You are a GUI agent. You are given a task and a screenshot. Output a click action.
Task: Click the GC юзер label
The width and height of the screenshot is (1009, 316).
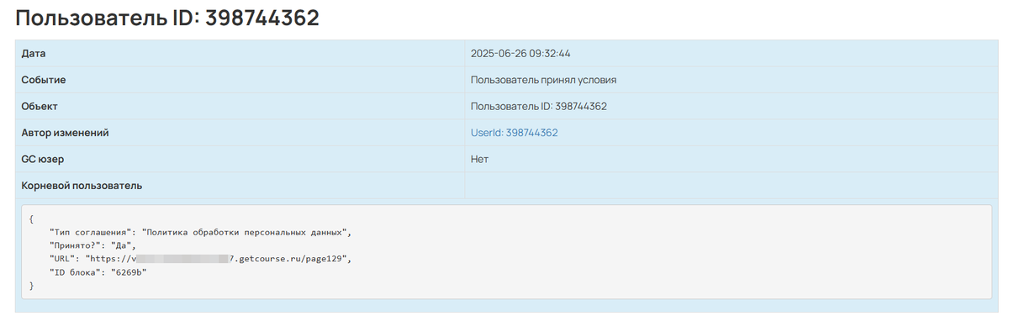tap(43, 159)
